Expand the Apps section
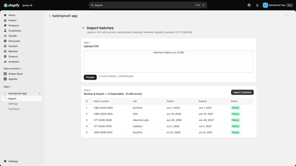The height and width of the screenshot is (166, 296). pos(7,87)
